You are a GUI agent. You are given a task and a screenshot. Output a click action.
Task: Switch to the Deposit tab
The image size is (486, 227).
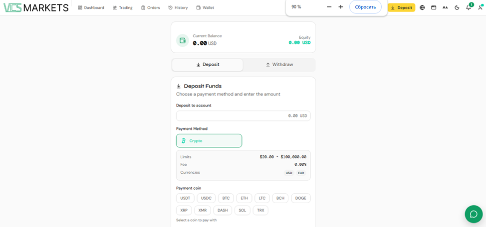tap(208, 65)
